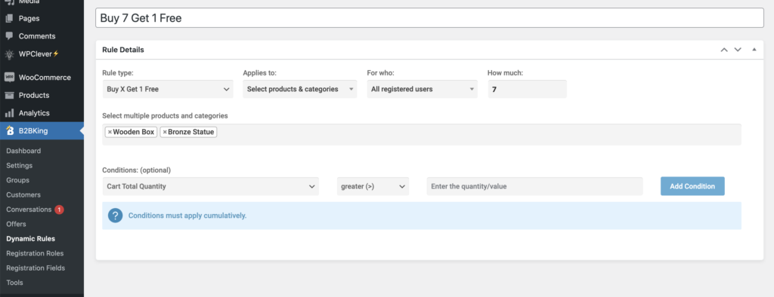Viewport: 774px width, 297px height.
Task: Open the Applies to dropdown
Action: tap(299, 89)
